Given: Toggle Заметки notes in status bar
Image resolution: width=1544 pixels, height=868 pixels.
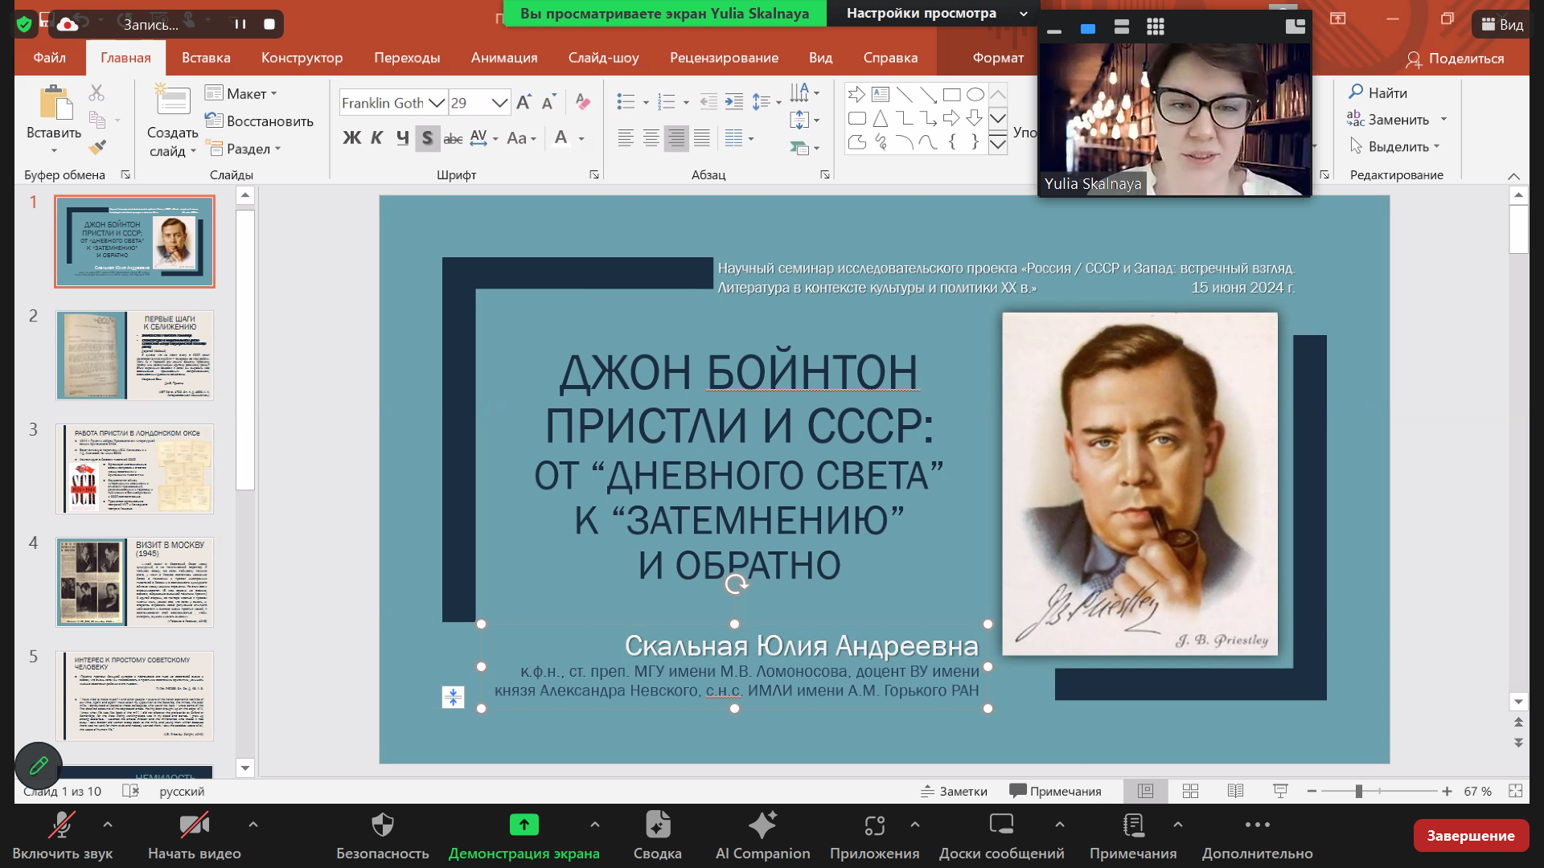Looking at the screenshot, I should tap(954, 792).
